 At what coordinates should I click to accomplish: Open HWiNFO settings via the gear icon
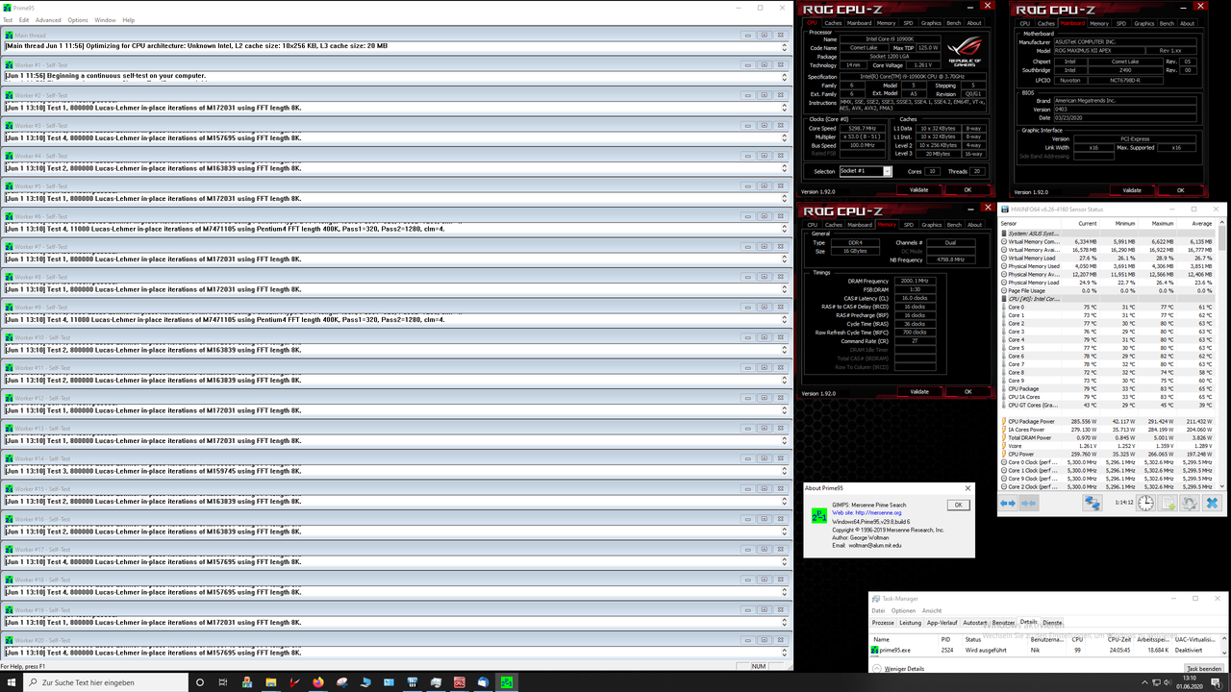pos(1189,503)
